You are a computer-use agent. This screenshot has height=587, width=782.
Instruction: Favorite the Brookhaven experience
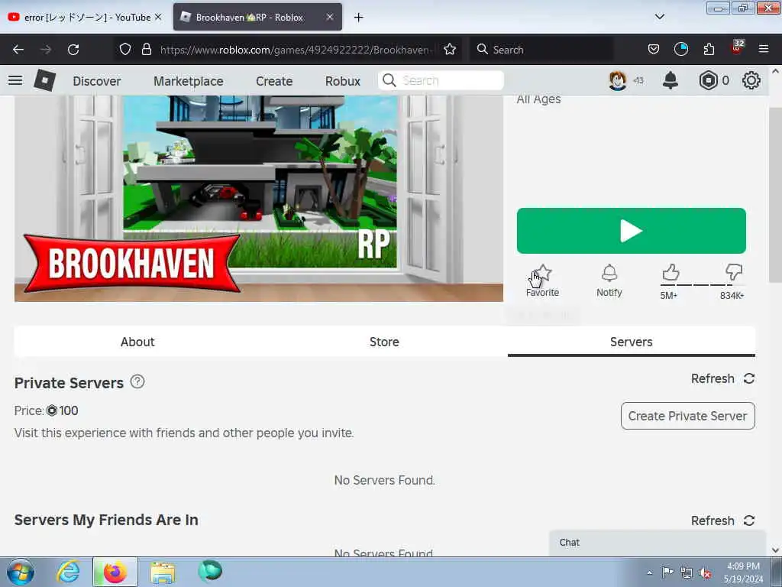pyautogui.click(x=542, y=281)
